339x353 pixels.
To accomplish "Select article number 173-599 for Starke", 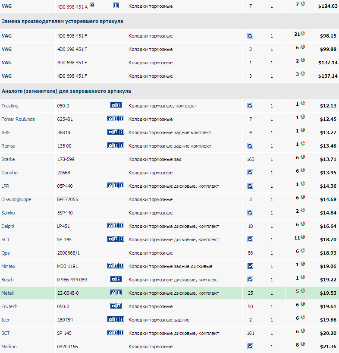I will click(66, 159).
